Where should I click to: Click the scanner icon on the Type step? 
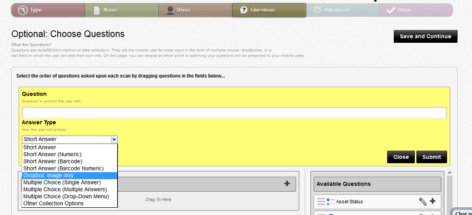(23, 10)
